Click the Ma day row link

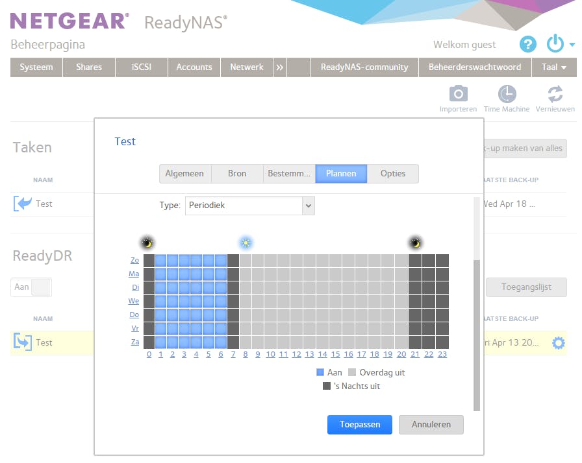(134, 274)
